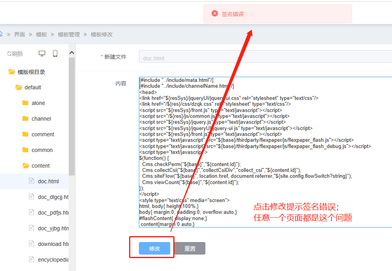Click the content open-folder icon
The width and height of the screenshot is (392, 271).
(x=26, y=165)
